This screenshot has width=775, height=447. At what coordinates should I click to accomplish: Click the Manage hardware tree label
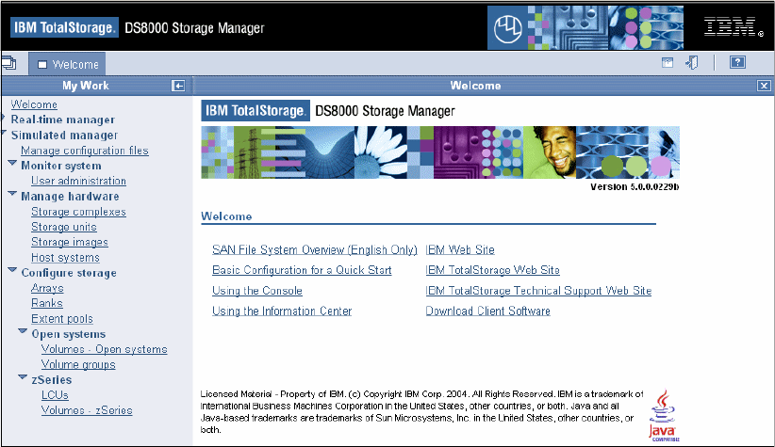click(70, 197)
